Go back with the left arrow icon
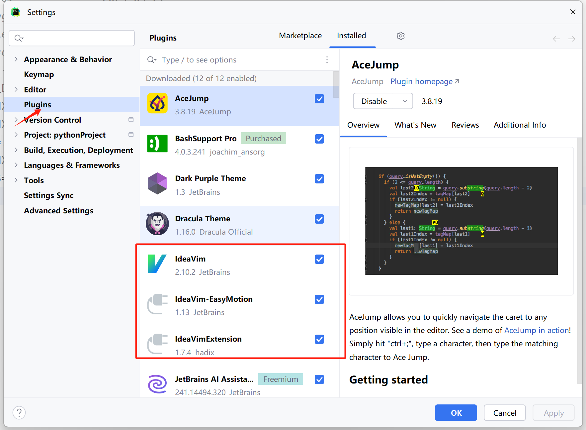 (x=556, y=39)
